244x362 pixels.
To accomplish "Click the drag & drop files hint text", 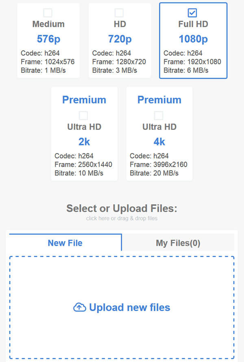I will click(122, 218).
